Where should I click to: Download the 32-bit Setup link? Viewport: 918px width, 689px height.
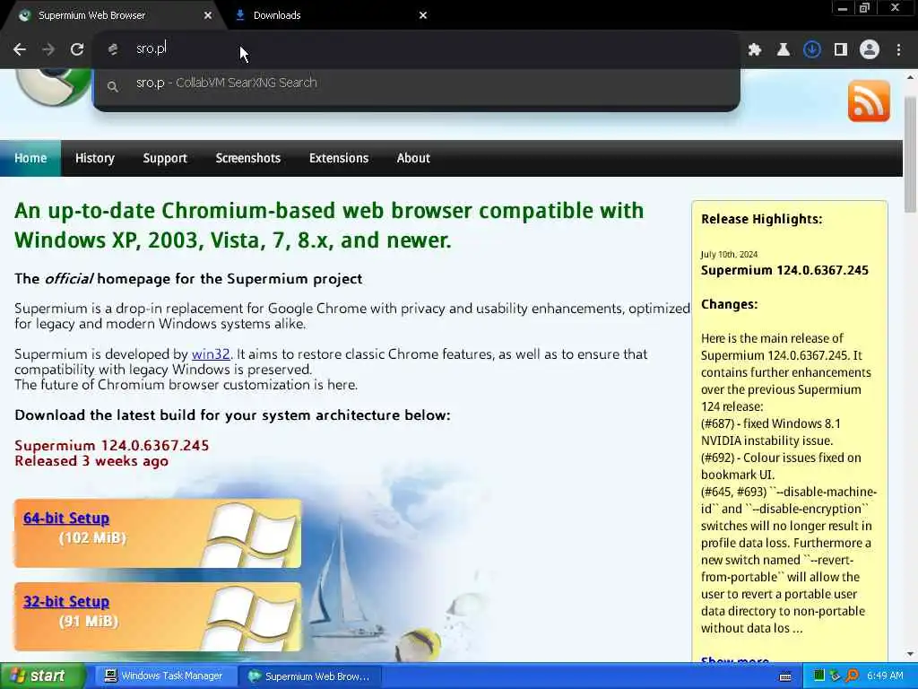pyautogui.click(x=66, y=602)
